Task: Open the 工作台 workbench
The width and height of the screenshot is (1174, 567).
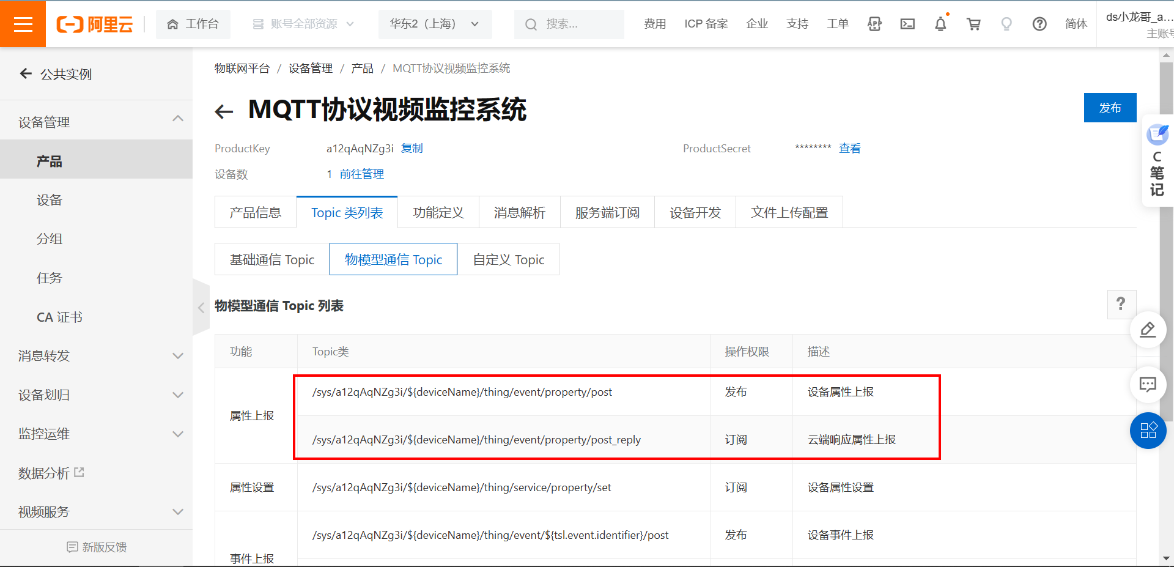Action: click(193, 24)
